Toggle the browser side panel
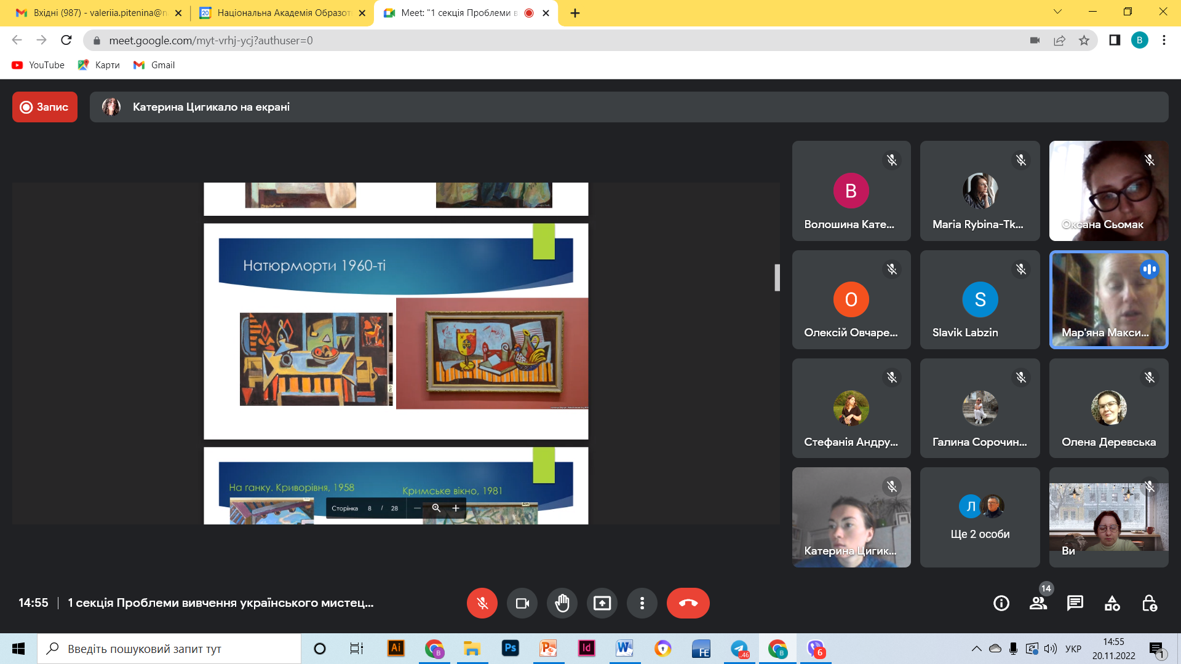The width and height of the screenshot is (1181, 664). point(1114,40)
